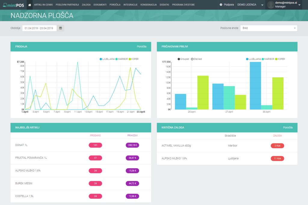Toggle Maribor series in Prodaja legend
The width and height of the screenshot is (308, 205).
tap(122, 59)
